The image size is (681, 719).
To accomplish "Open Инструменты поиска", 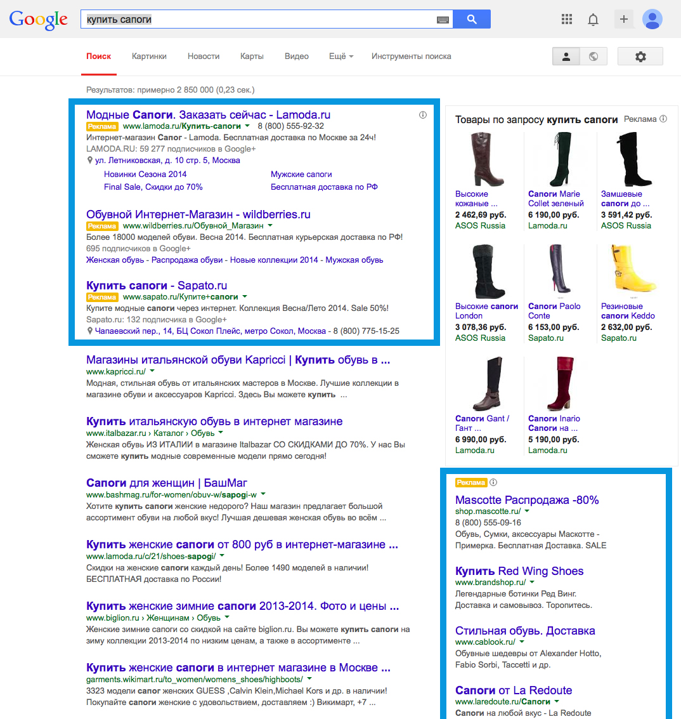I will tap(411, 56).
